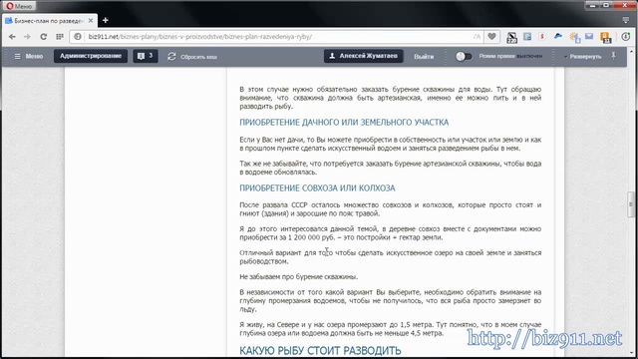
Task: Click paragraph starting После развала СССР
Action: (390, 209)
